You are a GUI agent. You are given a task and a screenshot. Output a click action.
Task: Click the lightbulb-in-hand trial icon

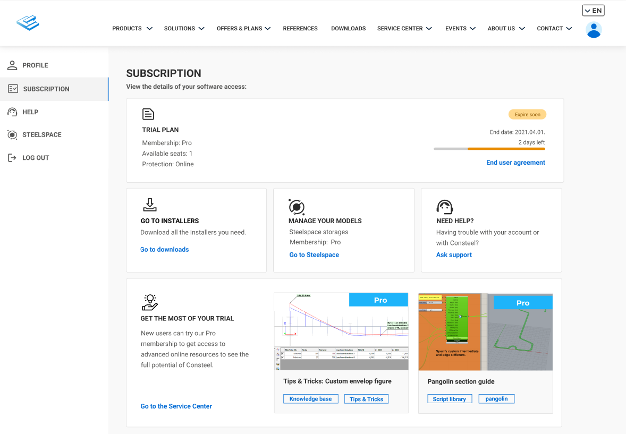click(x=150, y=302)
